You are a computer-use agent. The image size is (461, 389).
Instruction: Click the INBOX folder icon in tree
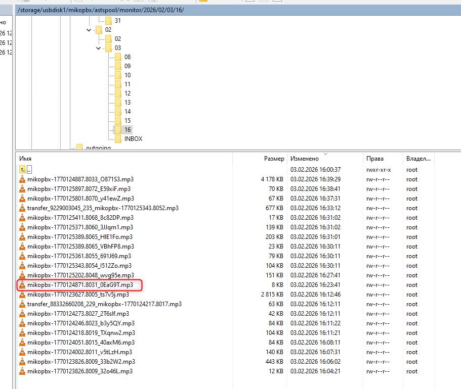(117, 139)
